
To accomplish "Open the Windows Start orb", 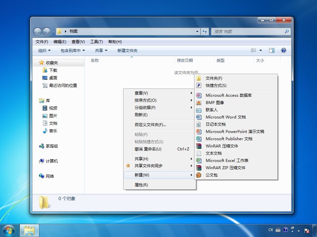I will [9, 230].
